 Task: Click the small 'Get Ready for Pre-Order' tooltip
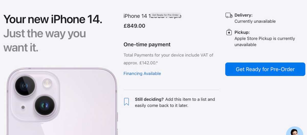click(166, 15)
